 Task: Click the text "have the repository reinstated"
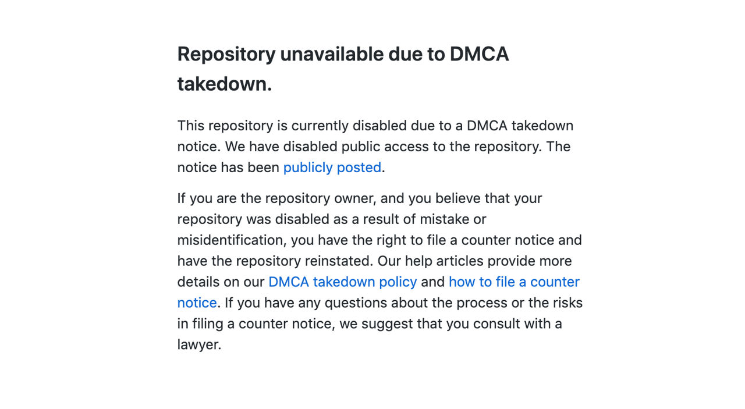click(x=275, y=261)
